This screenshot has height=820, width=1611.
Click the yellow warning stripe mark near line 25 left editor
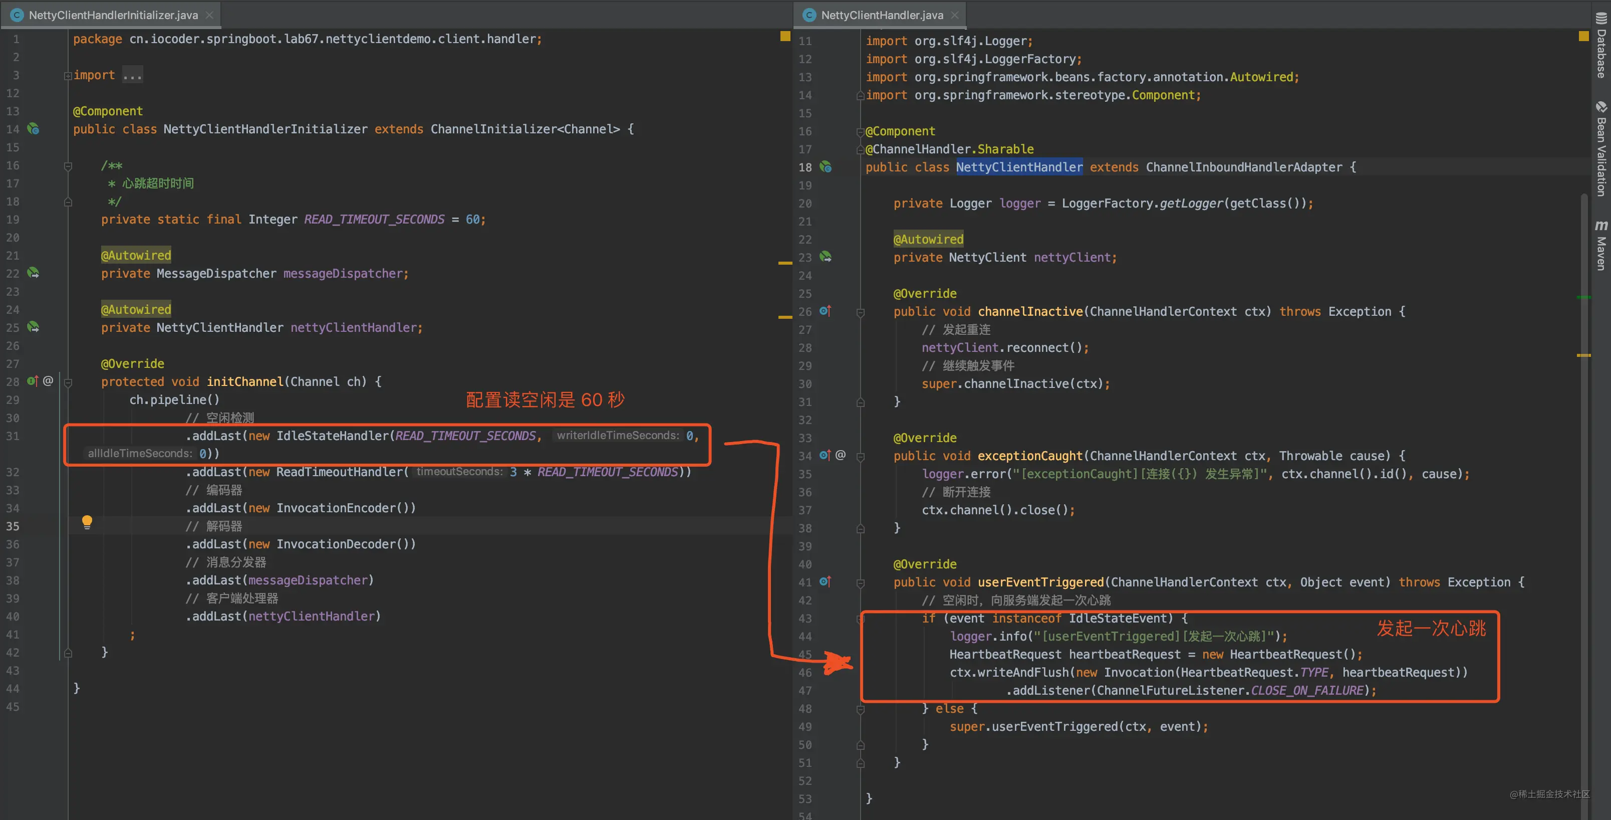785,317
